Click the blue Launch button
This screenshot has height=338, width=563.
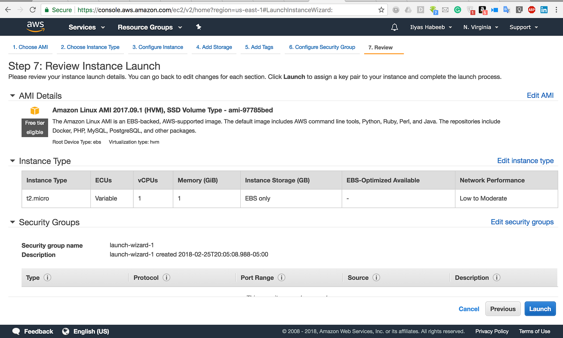(540, 309)
